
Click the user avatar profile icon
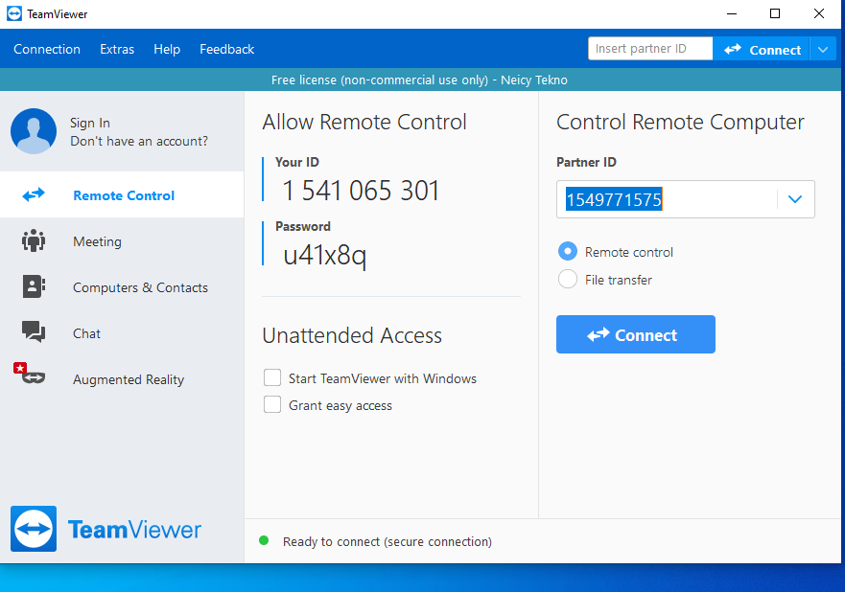pyautogui.click(x=34, y=131)
